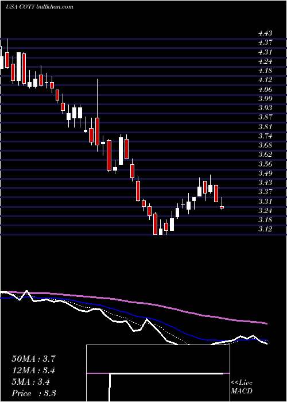Click the 3.49 price axis label
Image resolution: width=287 pixels, height=402 pixels.
[x=265, y=173]
